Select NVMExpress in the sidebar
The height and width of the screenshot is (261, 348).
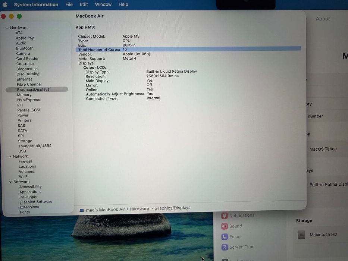[28, 100]
